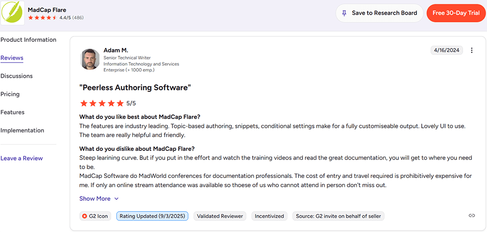Click MadCap Flare product name in header
Viewport: 487px width, 232px height.
(47, 10)
